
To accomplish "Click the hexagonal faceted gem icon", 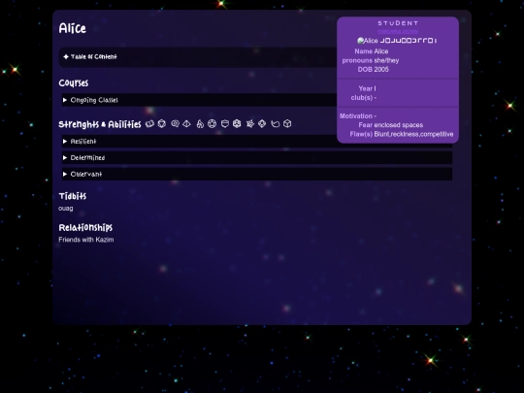I will pos(237,124).
